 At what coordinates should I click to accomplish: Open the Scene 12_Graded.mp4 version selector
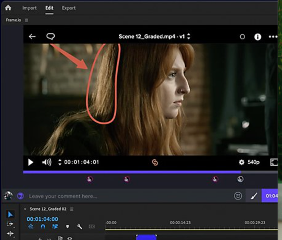click(x=189, y=36)
